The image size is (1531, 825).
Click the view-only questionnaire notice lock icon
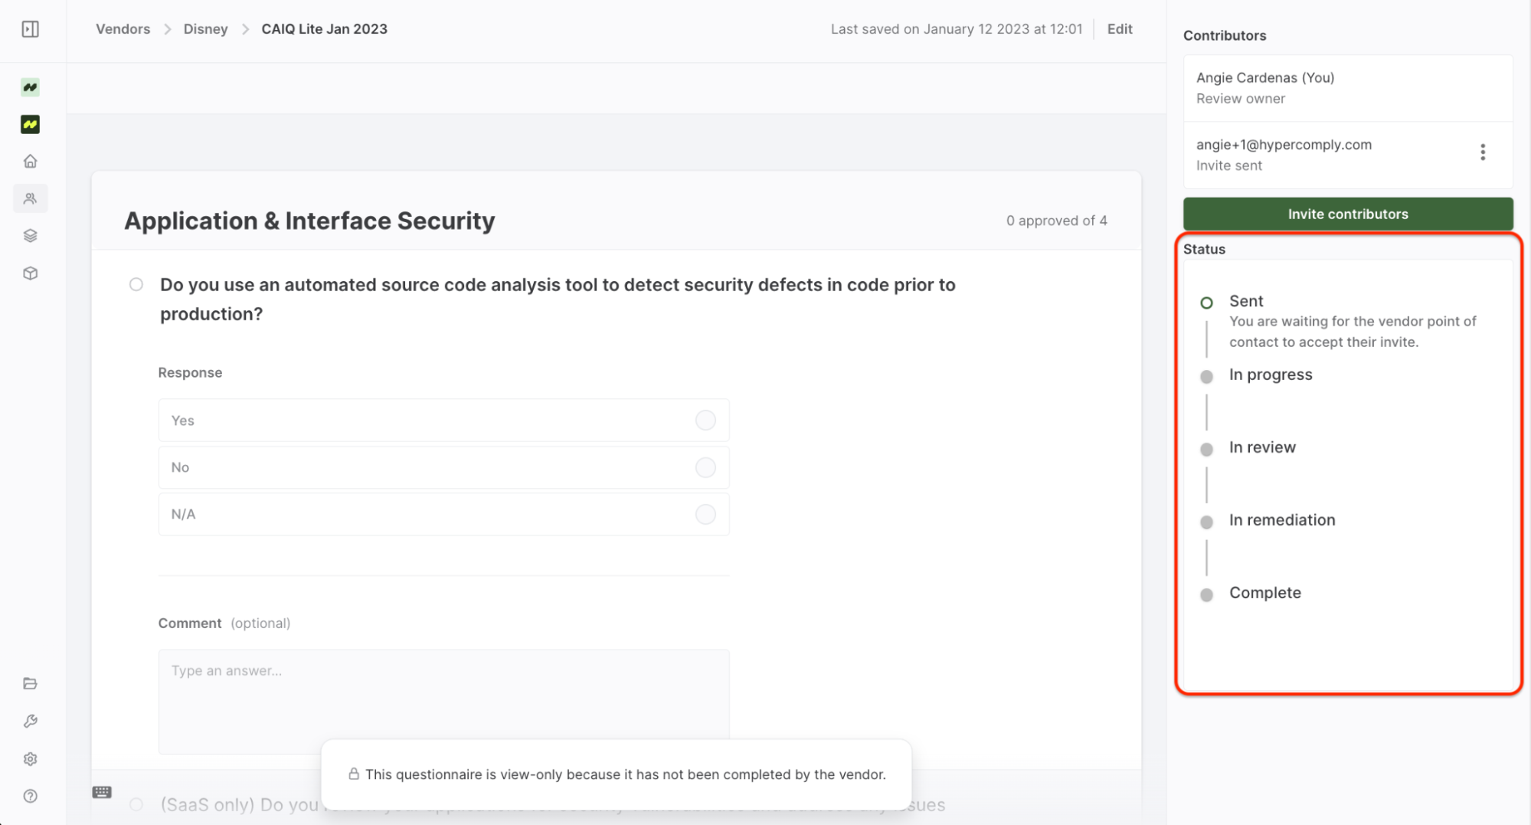[353, 774]
